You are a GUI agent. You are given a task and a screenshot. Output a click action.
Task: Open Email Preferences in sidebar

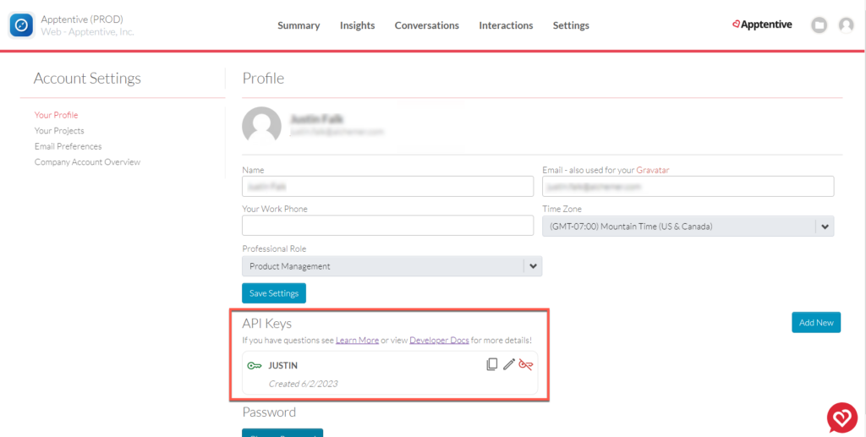tap(68, 146)
